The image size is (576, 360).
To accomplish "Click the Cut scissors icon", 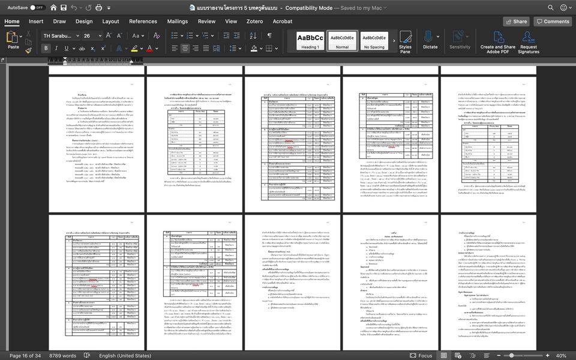I will tap(28, 34).
